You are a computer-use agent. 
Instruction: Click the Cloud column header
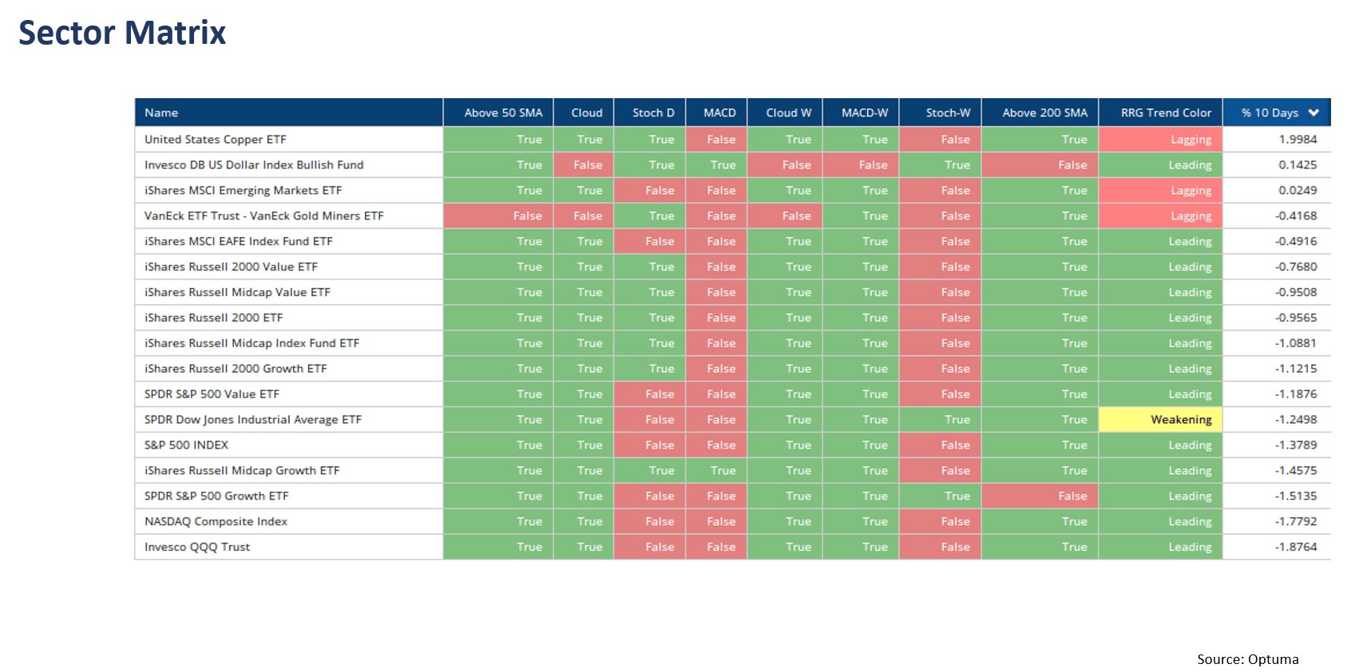click(x=584, y=113)
